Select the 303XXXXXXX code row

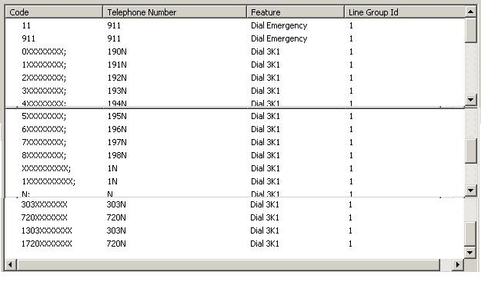click(x=235, y=204)
